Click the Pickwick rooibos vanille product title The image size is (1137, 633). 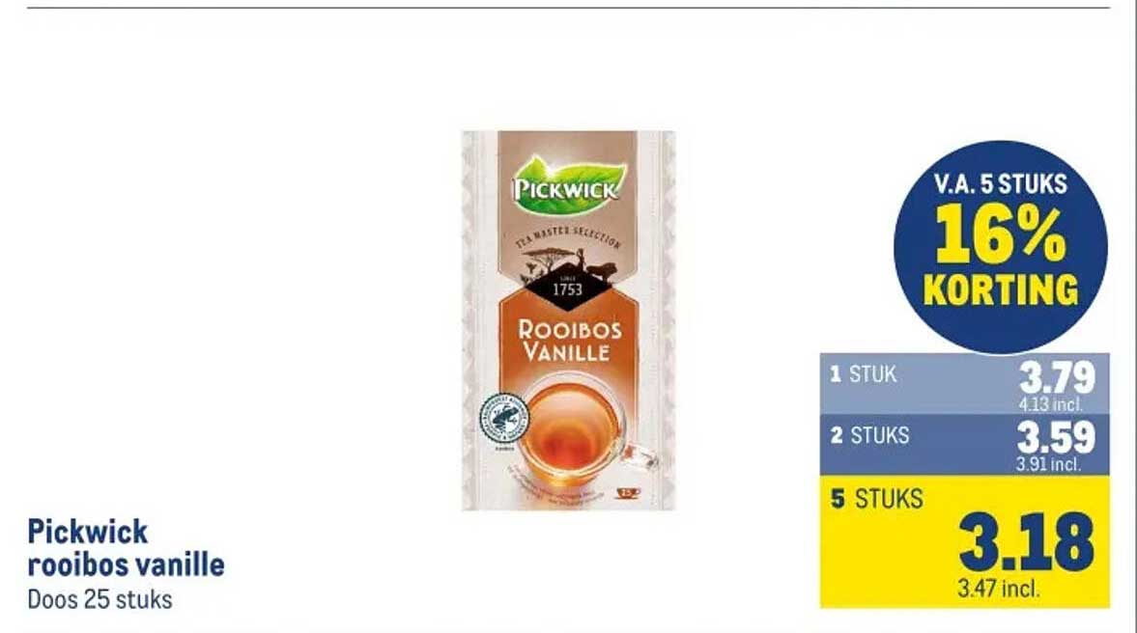coord(127,548)
